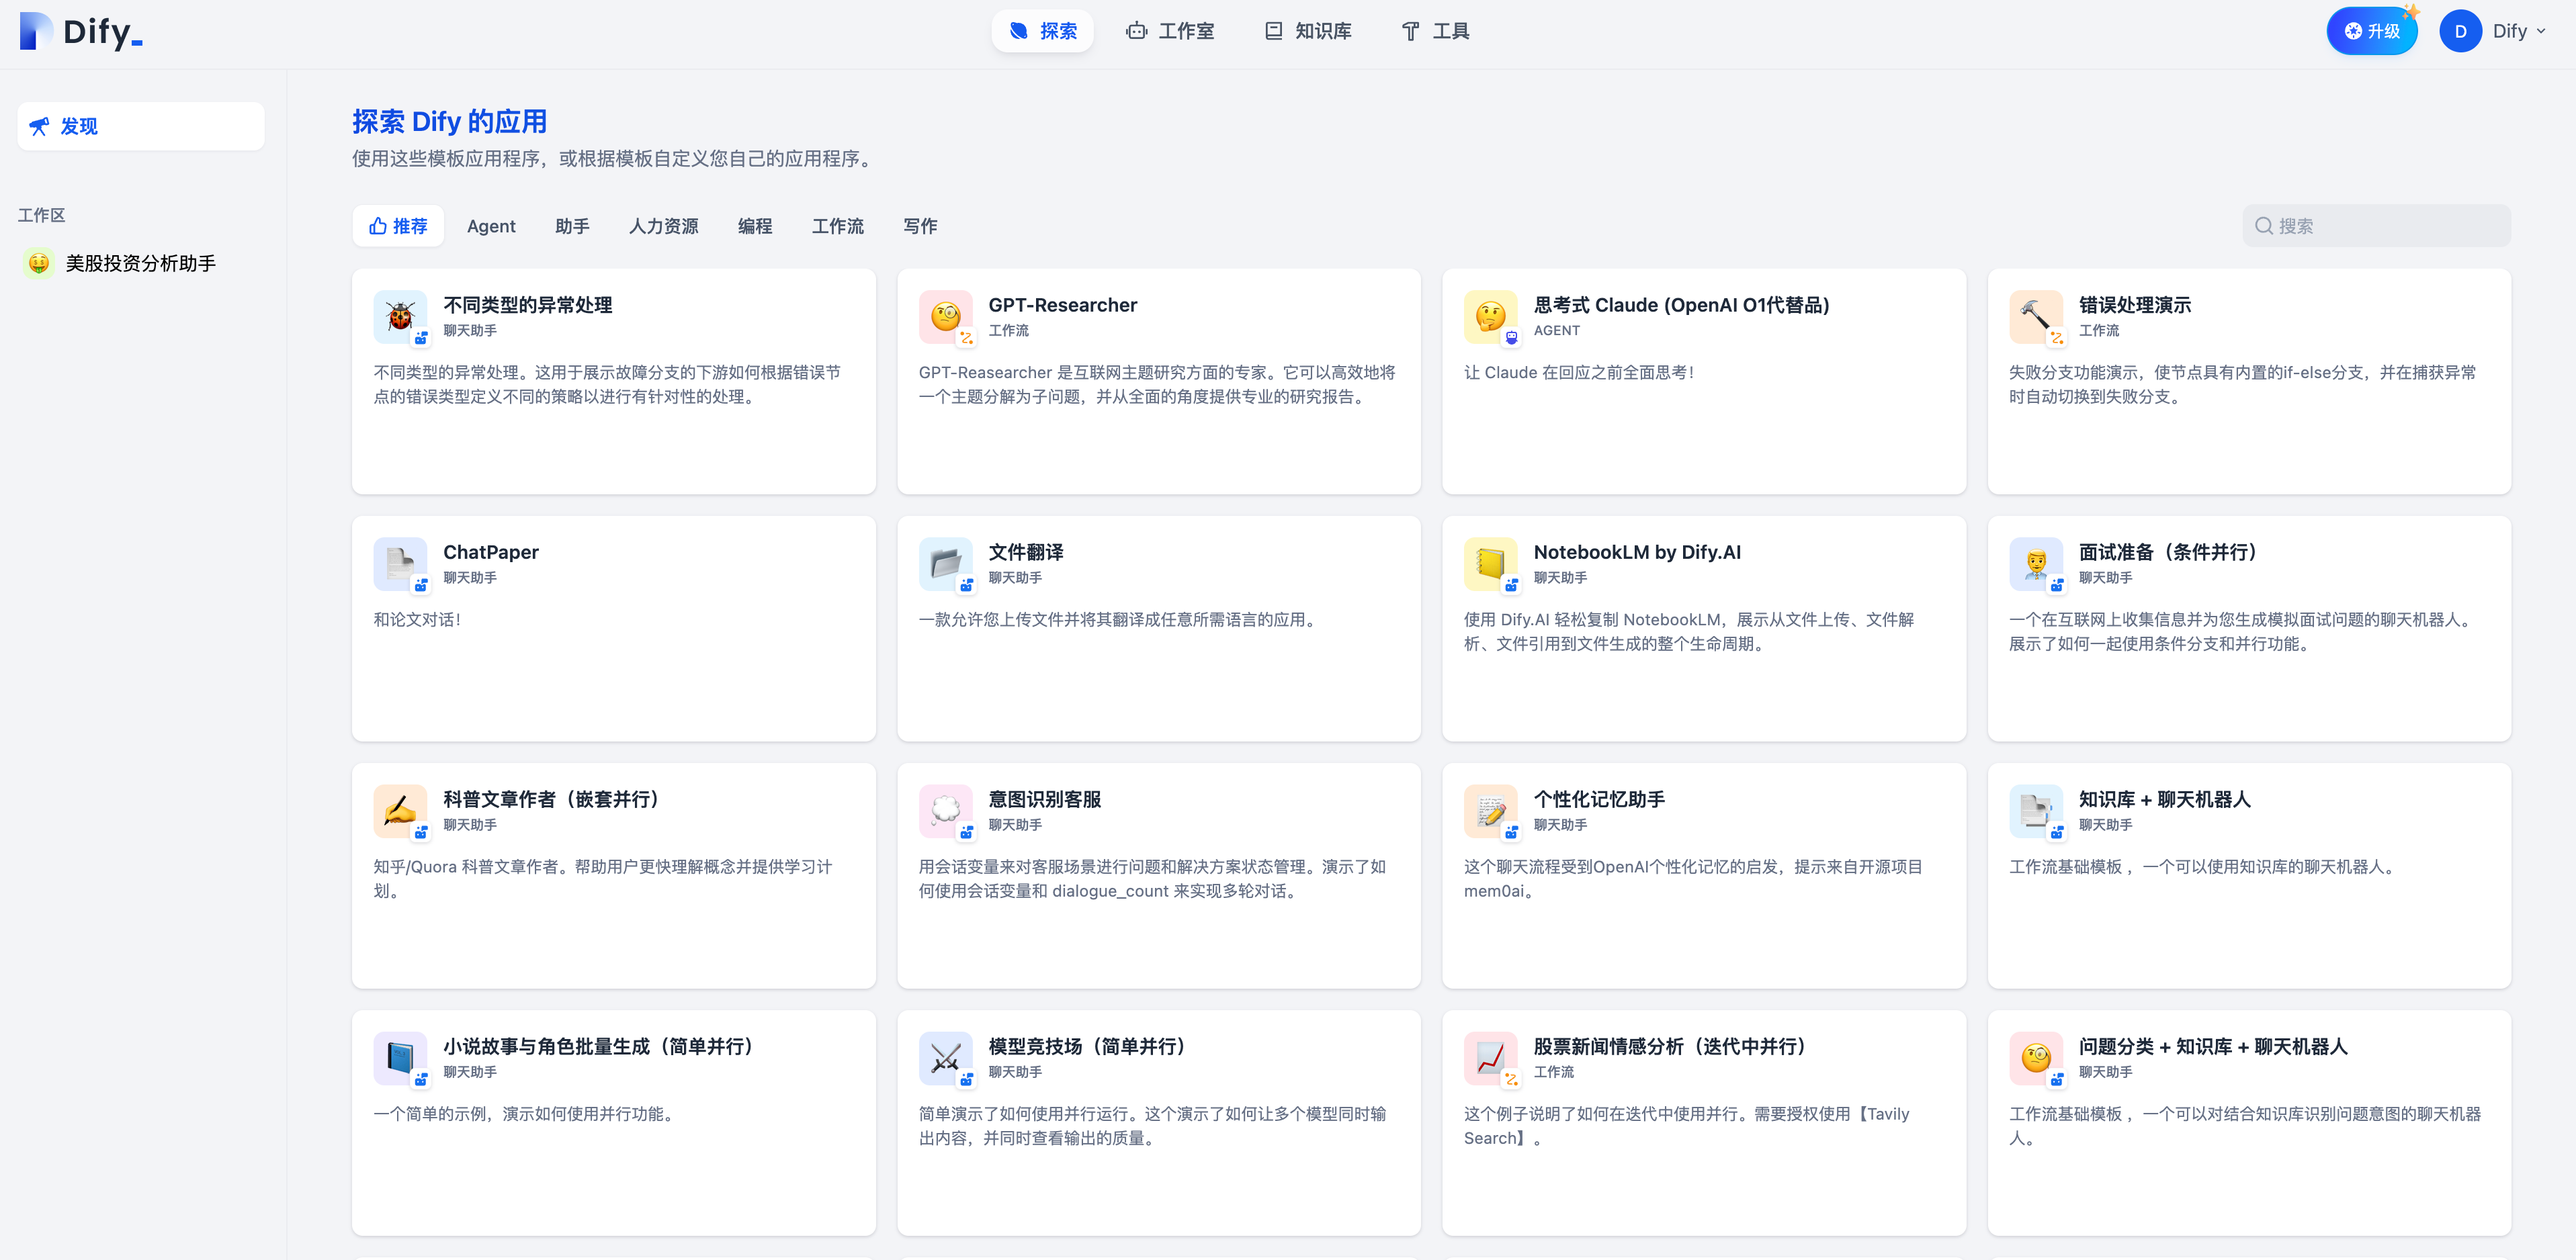Click hammer icon of 错误处理演示
2576x1260 pixels.
coord(2035,317)
